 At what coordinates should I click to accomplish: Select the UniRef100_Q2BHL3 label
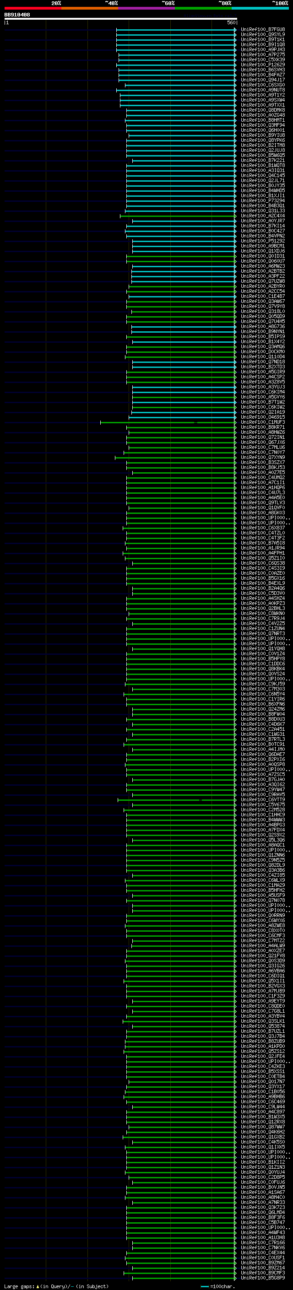[262, 609]
